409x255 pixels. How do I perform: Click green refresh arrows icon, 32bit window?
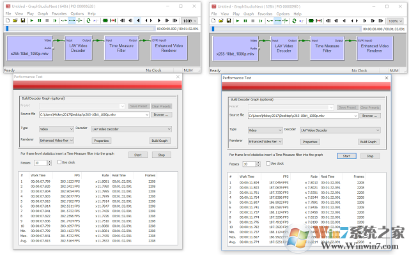click(294, 20)
